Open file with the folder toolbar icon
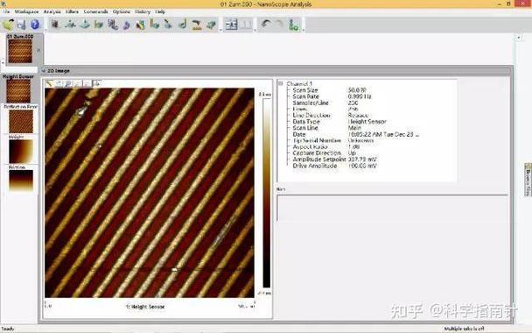 tap(8, 25)
